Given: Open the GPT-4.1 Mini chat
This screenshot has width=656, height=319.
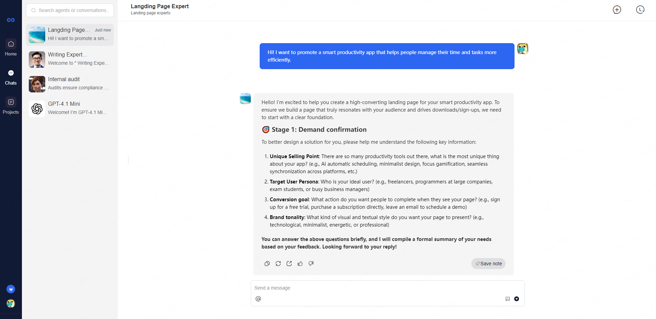Looking at the screenshot, I should [70, 108].
